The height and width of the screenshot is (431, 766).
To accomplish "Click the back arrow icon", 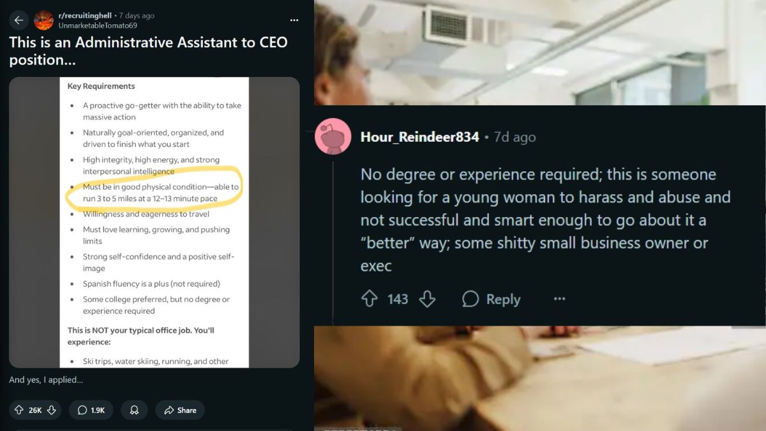I will 19,20.
